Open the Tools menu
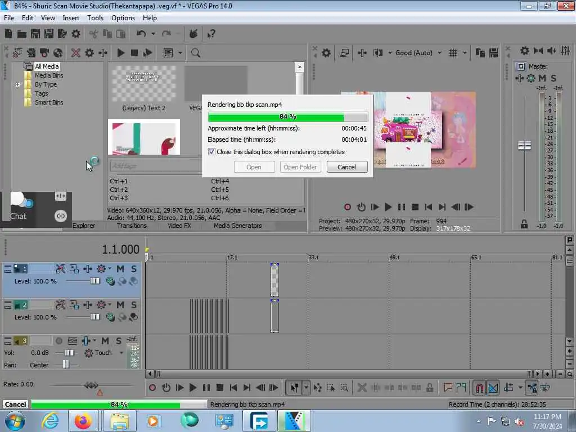Screen dimensions: 576x432 tap(95, 18)
